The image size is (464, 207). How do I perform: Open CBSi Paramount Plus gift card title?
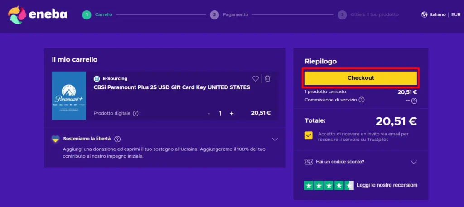tap(172, 87)
